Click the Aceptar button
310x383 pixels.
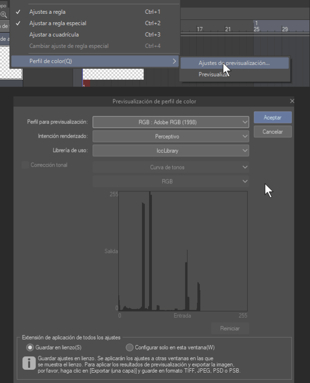272,117
